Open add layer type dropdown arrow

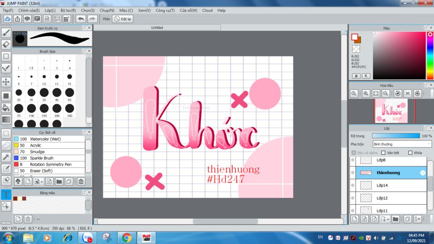[x=388, y=219]
